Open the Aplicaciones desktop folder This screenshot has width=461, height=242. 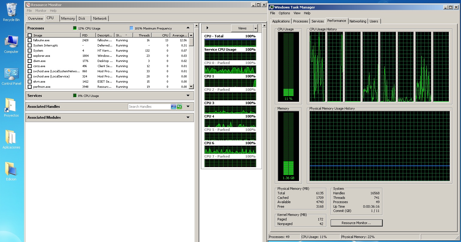(x=11, y=140)
